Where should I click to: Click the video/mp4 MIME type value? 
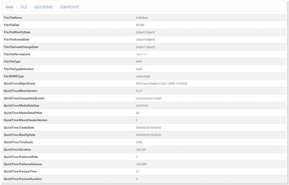pos(143,76)
